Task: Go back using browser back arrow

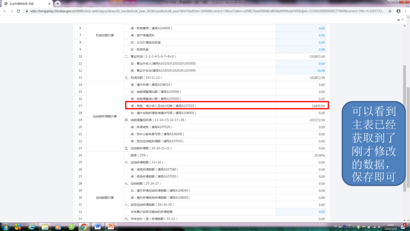Action: tap(5, 11)
